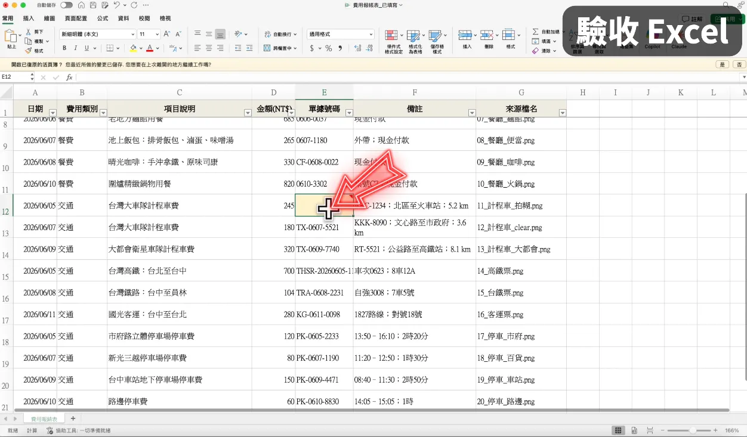Click the 是 button in notification bar

coord(723,64)
